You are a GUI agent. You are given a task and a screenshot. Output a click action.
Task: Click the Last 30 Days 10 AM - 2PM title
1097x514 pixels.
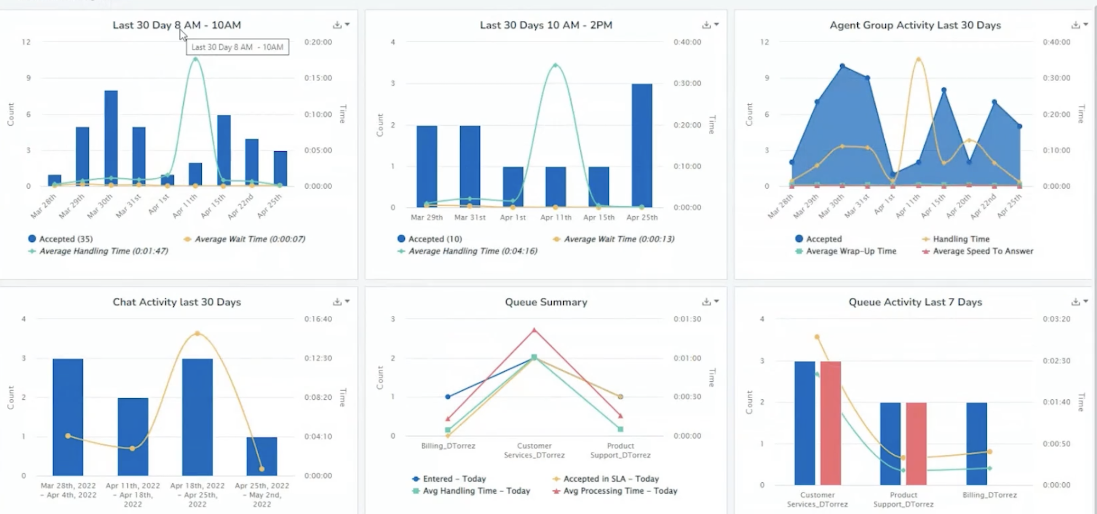coord(546,25)
